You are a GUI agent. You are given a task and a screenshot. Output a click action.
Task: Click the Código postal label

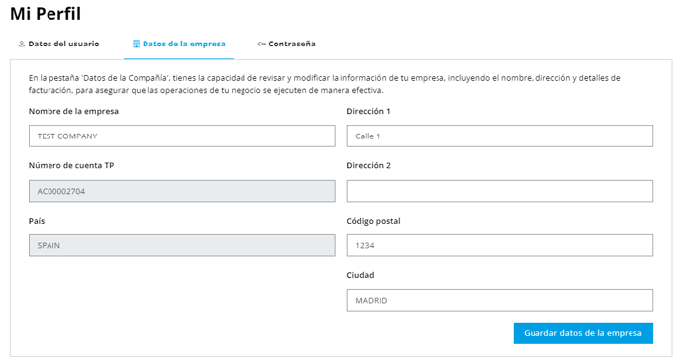[373, 221]
